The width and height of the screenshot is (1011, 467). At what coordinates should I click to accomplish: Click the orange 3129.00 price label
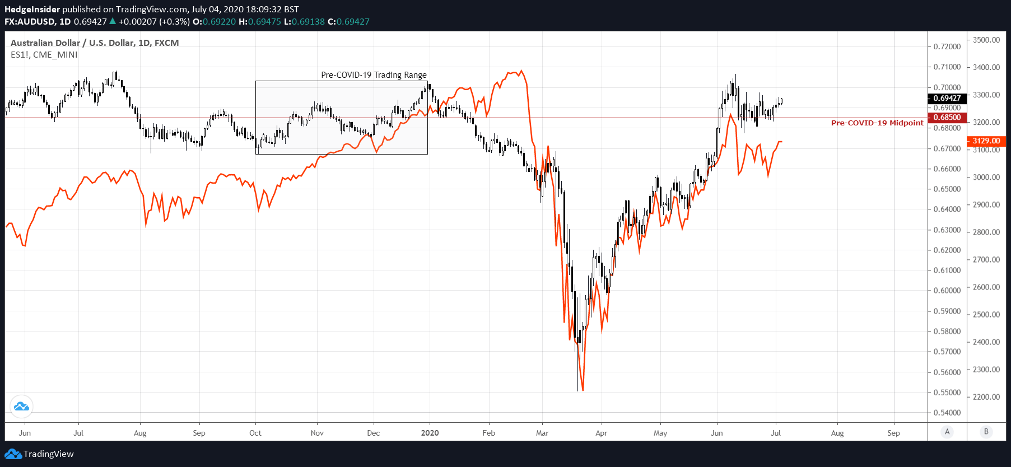(x=986, y=141)
